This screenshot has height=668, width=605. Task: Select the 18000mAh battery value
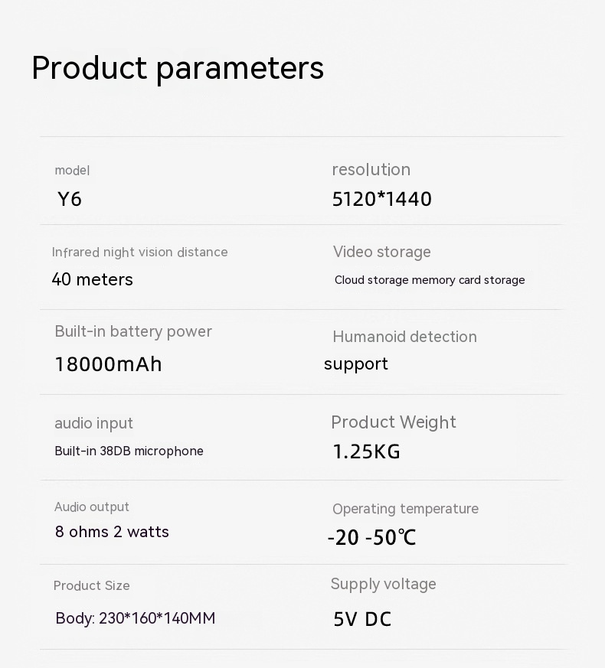click(108, 364)
